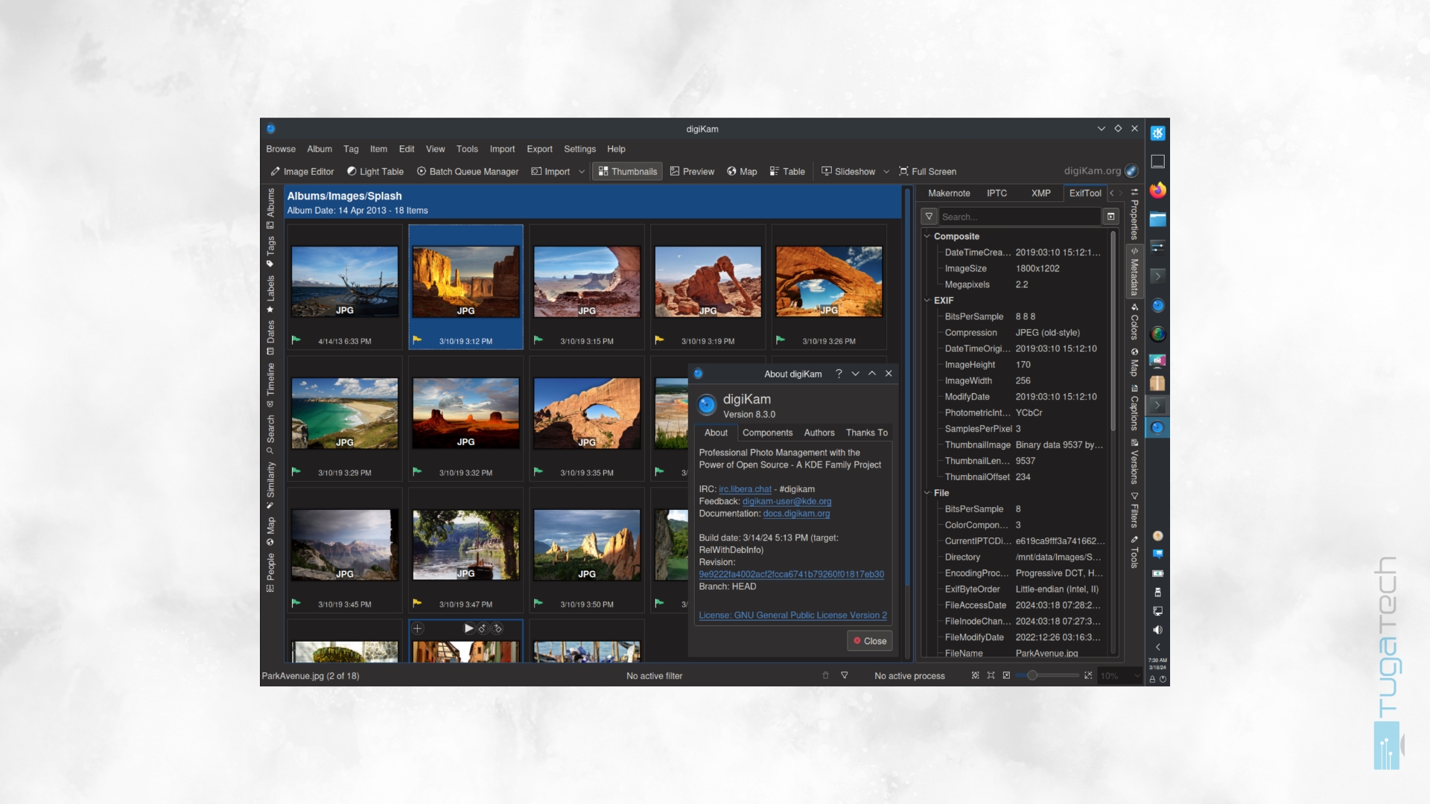
Task: Open the Settings menu
Action: pos(579,149)
